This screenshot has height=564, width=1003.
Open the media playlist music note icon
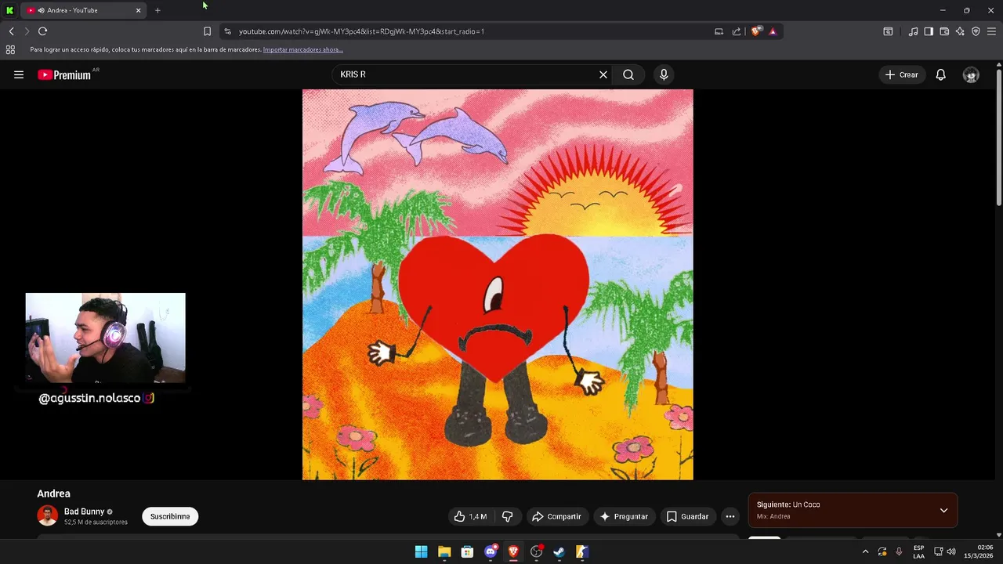pos(913,31)
